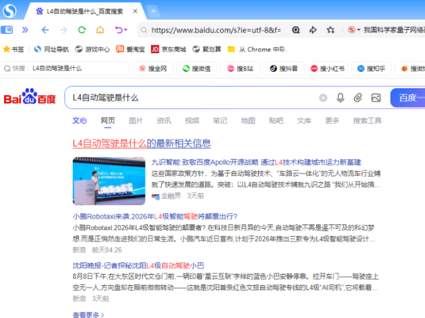The image size is (425, 318).
Task: Switch to the 视频 search tab
Action: pos(192,121)
